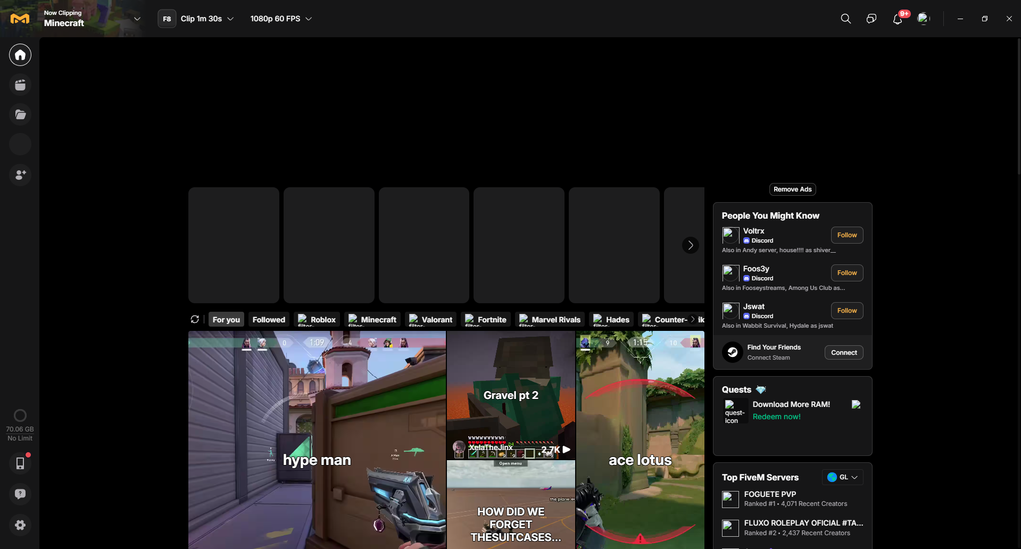The image size is (1021, 549).
Task: Open the hype man clip
Action: click(317, 440)
